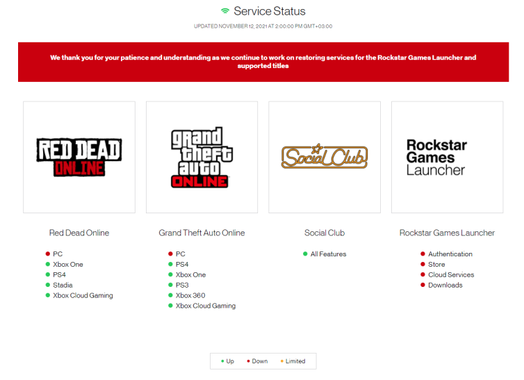This screenshot has width=524, height=380.
Task: Click the green dot next to Stadia
Action: (48, 285)
